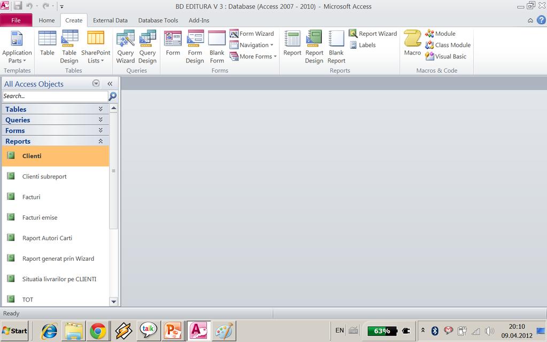
Task: Click the Bluetooth tray icon
Action: tap(435, 330)
